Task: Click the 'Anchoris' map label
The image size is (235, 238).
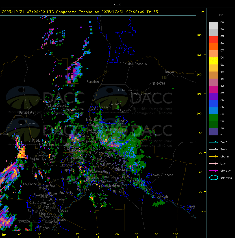Action: [x=66, y=192]
